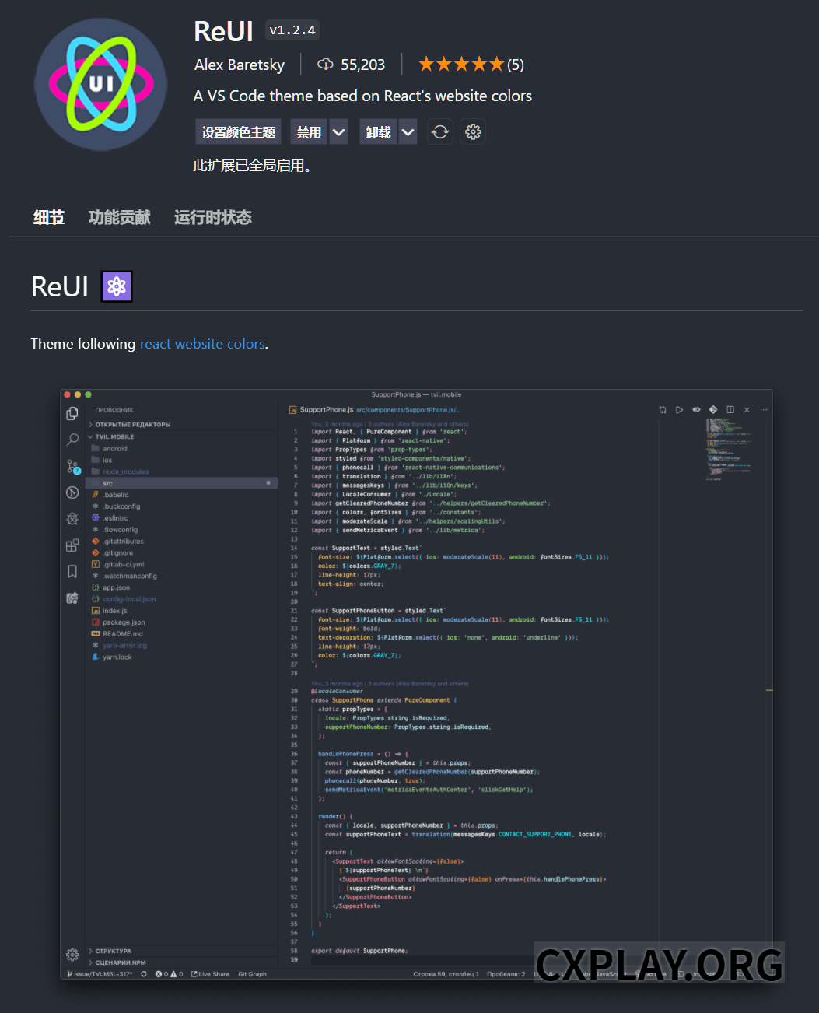Click the 禁用 button
Screen dimensions: 819x1013
pyautogui.click(x=309, y=132)
